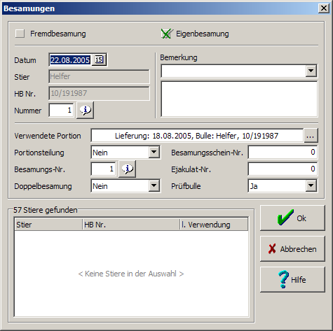This screenshot has width=333, height=331.
Task: Enable the Fremdbesamung checkbox
Action: point(20,34)
